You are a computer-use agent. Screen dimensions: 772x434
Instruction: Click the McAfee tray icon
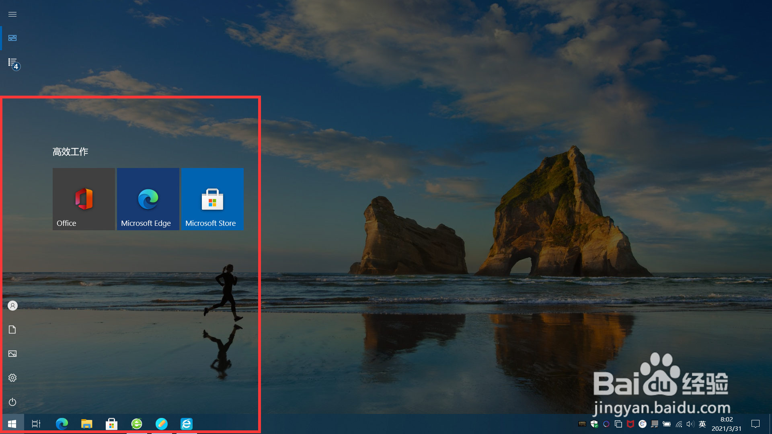[x=630, y=424]
